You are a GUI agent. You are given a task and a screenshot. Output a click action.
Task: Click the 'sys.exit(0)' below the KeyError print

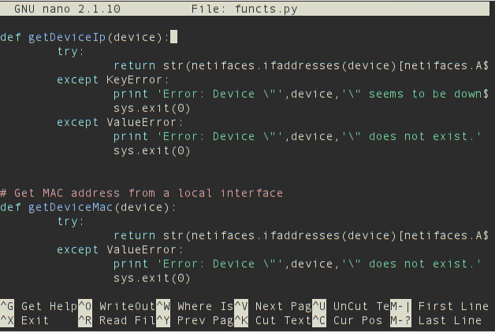click(152, 108)
